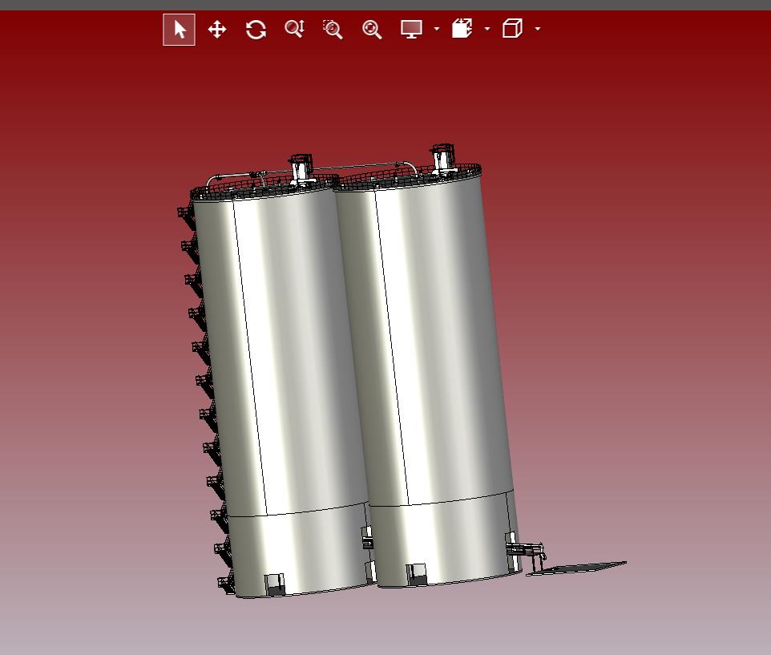Choose the zoom area selection tool
771x655 pixels.
[x=333, y=29]
